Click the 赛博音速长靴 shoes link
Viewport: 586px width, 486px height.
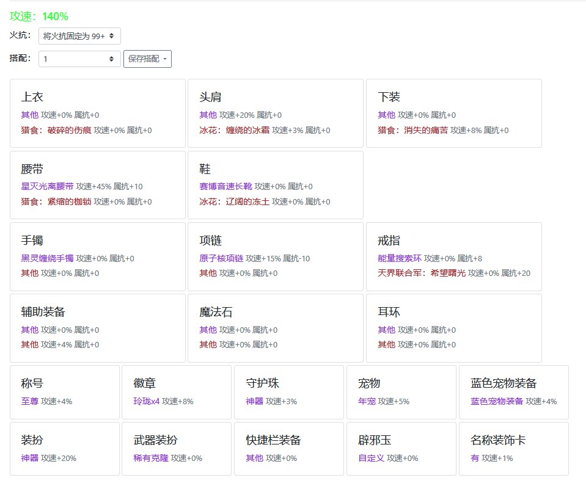(x=225, y=187)
